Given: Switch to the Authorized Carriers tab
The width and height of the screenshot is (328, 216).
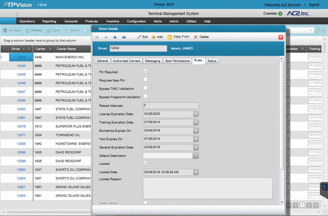Looking at the screenshot, I should (x=127, y=61).
